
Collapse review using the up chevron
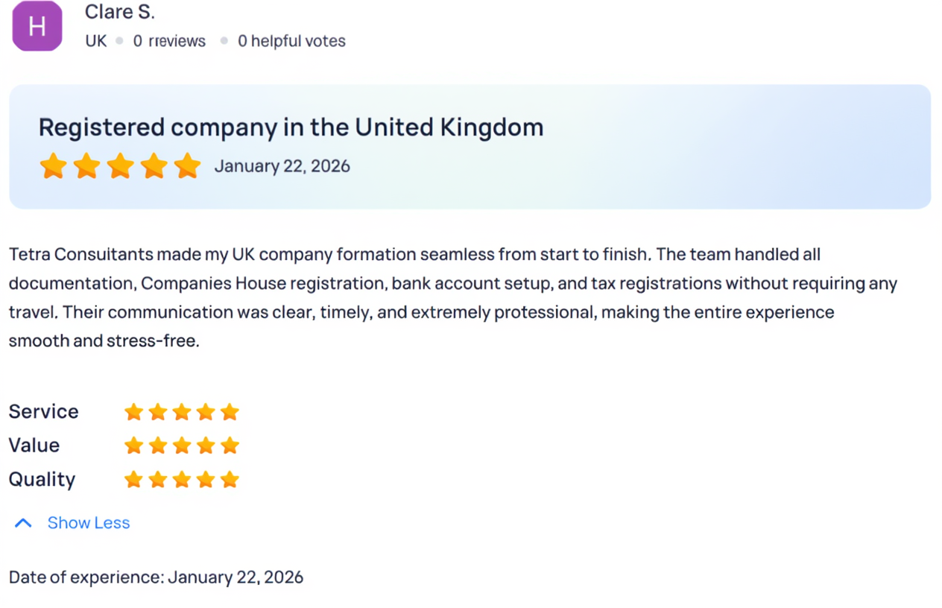coord(23,523)
